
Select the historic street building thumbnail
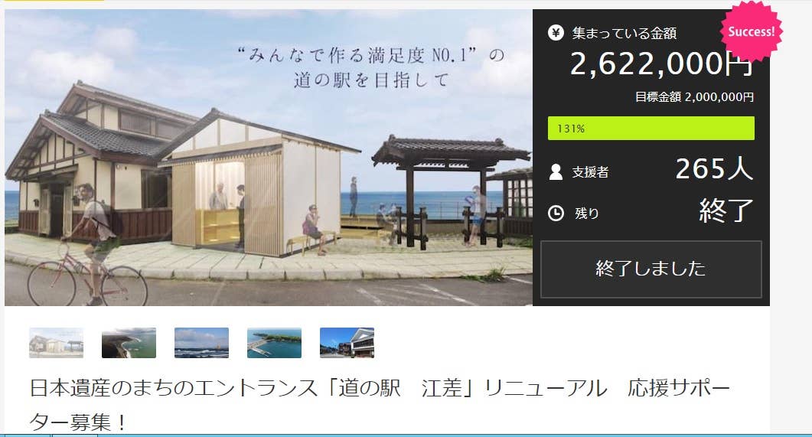pos(347,342)
